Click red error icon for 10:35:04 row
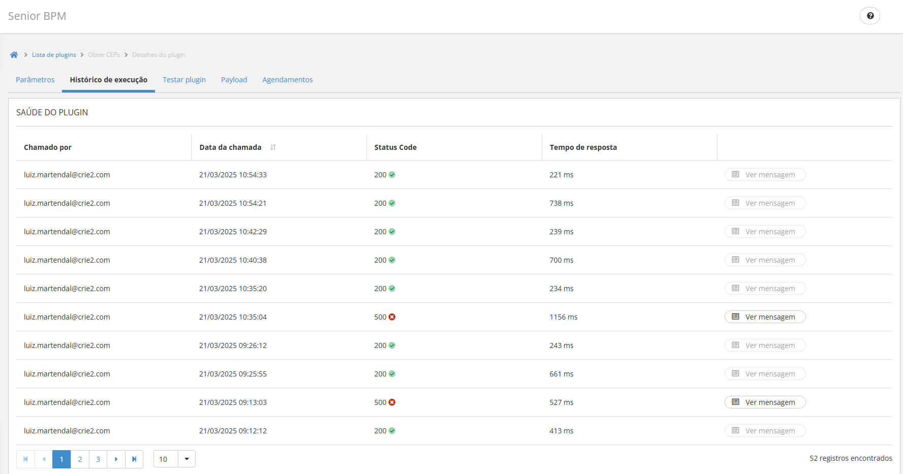Viewport: 903px width, 474px height. (x=392, y=317)
